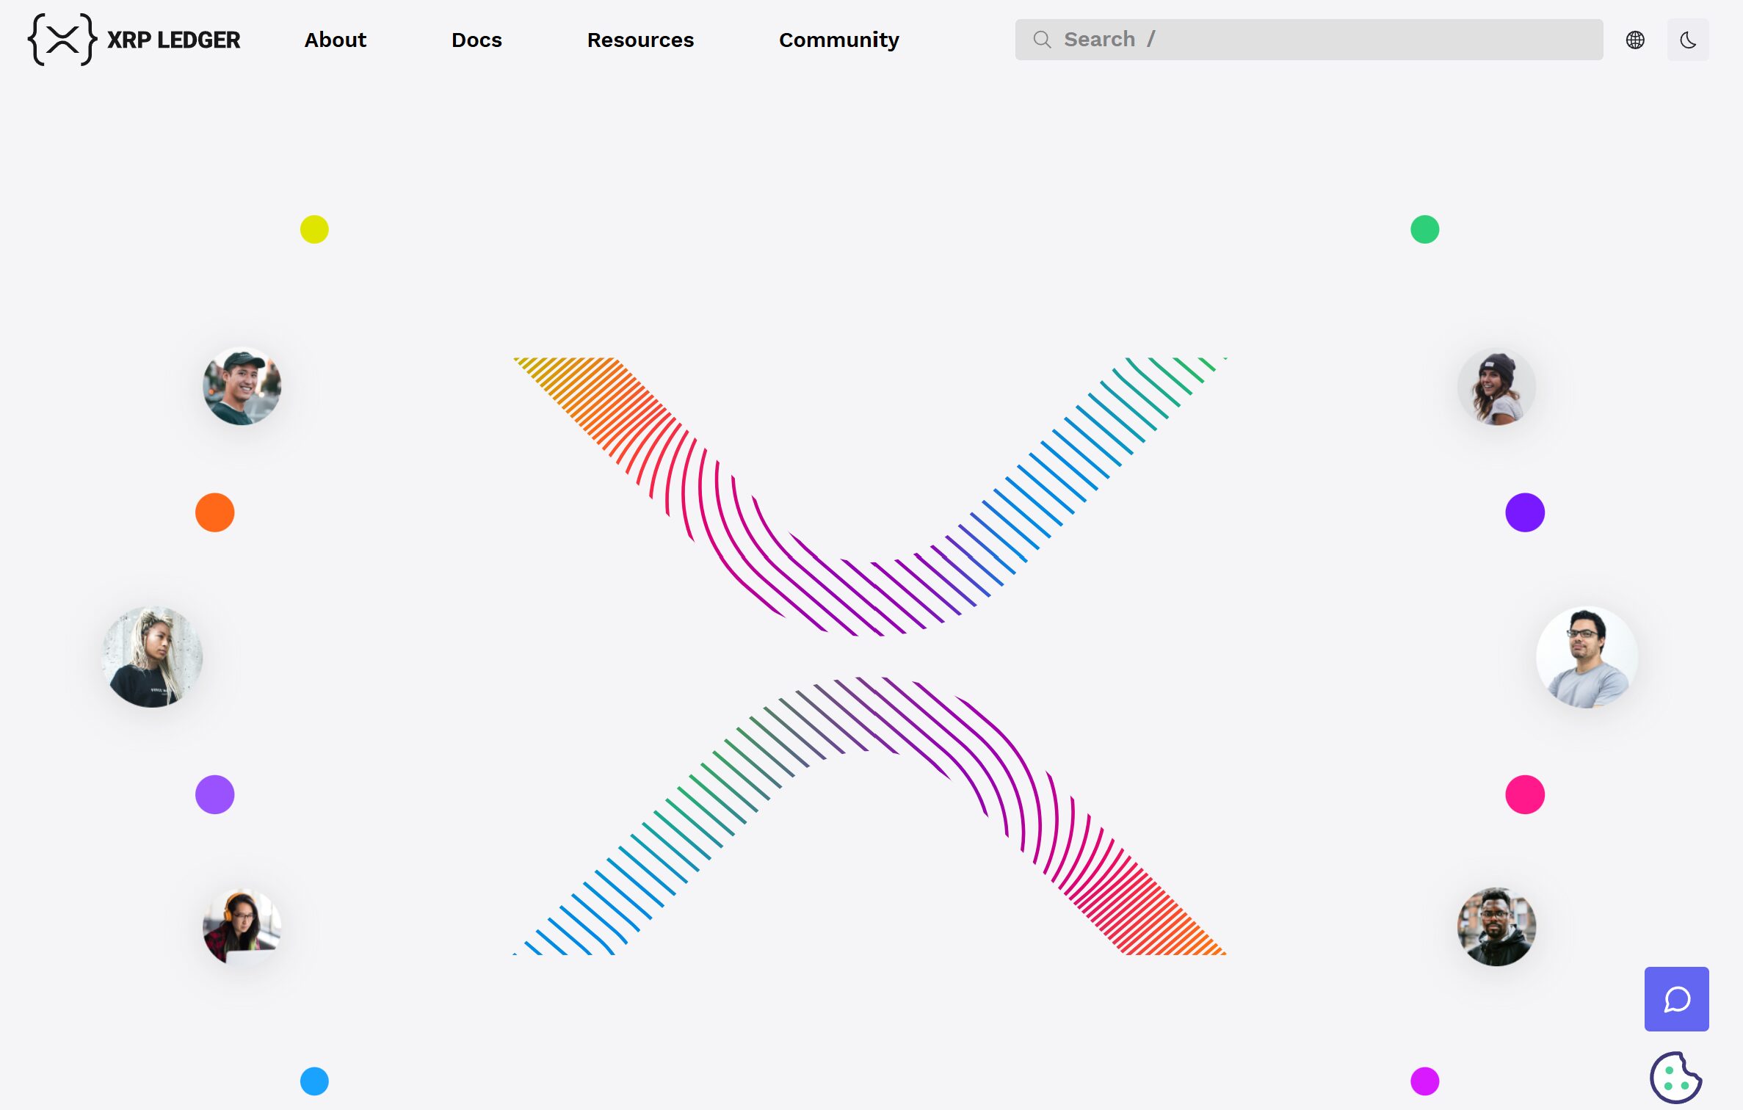Expand the Resources menu
The height and width of the screenshot is (1110, 1743).
[640, 40]
